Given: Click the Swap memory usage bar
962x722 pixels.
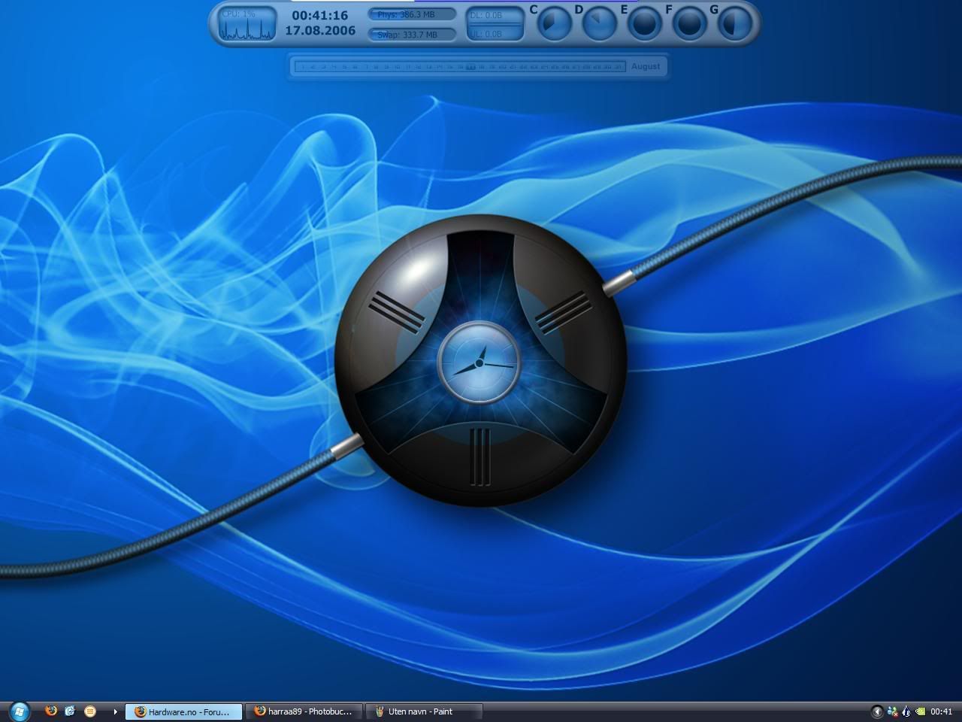Looking at the screenshot, I should point(412,35).
